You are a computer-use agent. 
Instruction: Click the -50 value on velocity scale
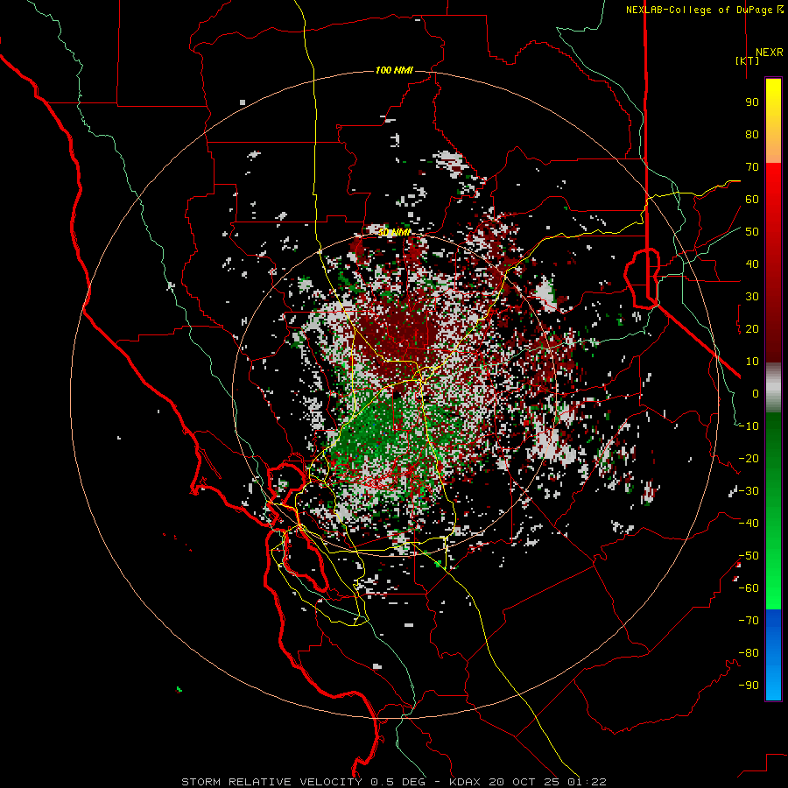tap(749, 556)
